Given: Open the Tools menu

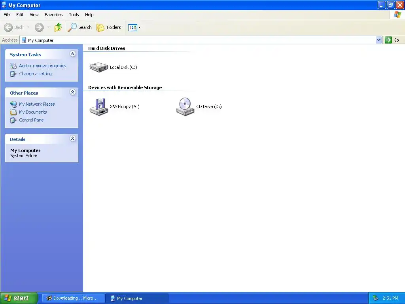Looking at the screenshot, I should click(x=74, y=15).
